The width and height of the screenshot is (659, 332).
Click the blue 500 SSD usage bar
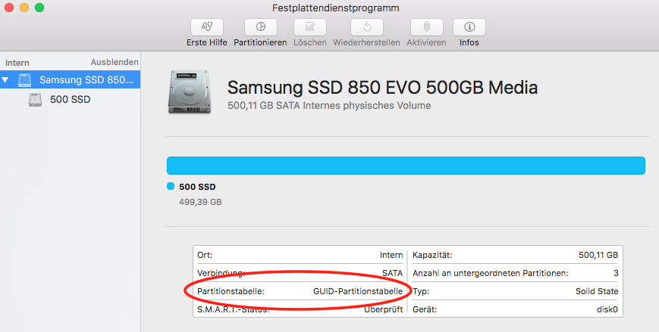pos(406,166)
